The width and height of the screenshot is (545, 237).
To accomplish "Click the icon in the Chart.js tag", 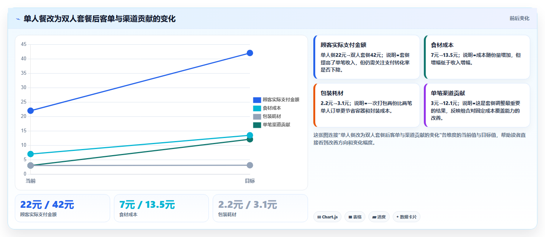I will pyautogui.click(x=319, y=217).
